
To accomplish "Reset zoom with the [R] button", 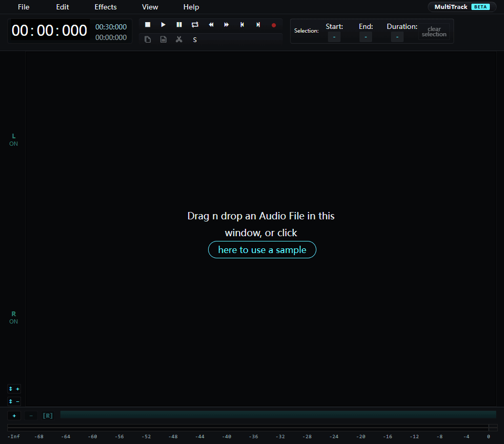I will (48, 416).
